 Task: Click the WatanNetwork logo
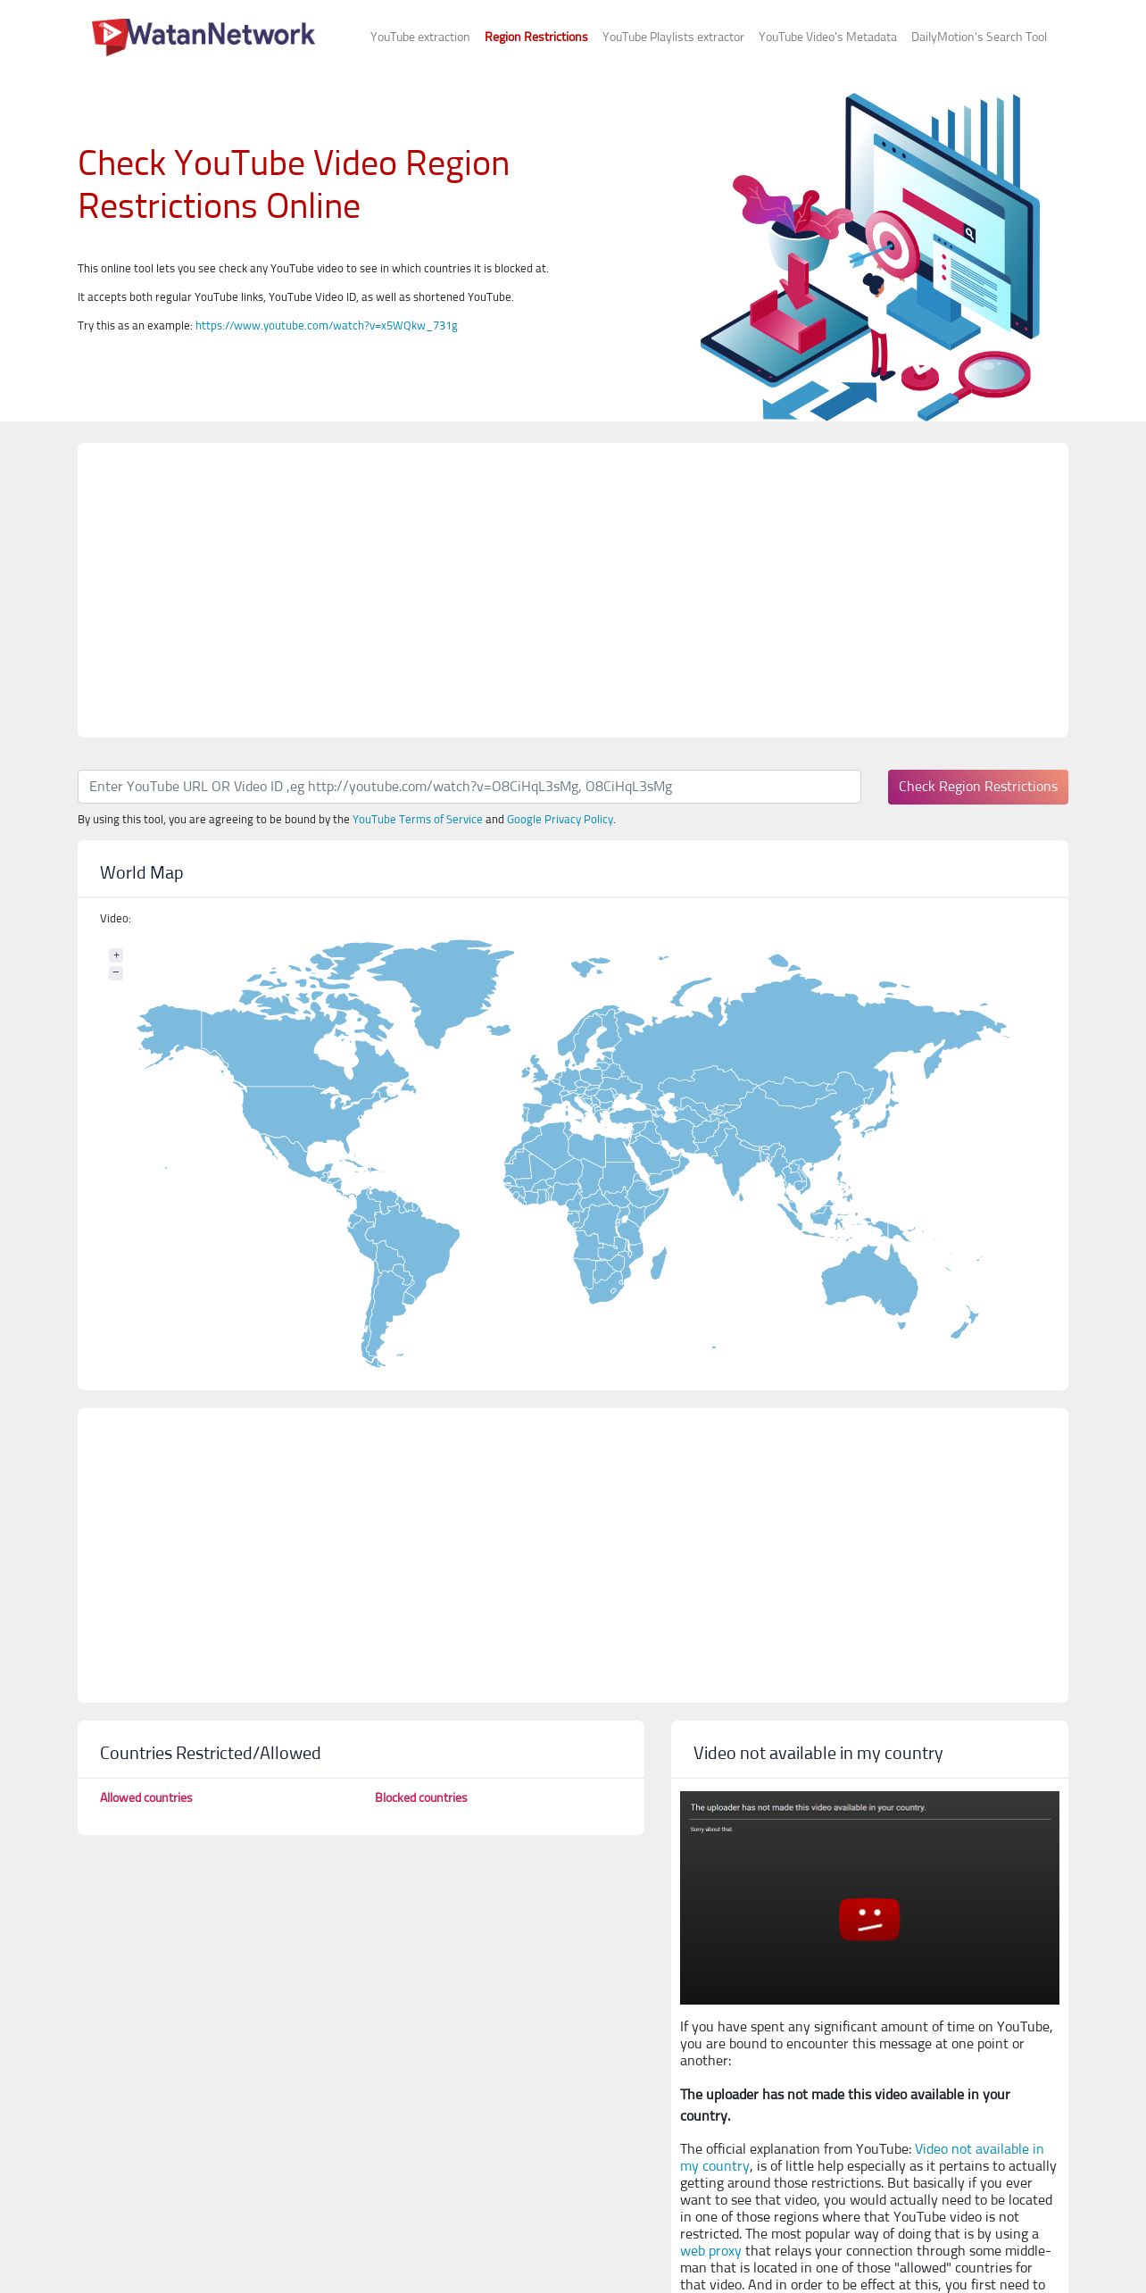pyautogui.click(x=203, y=36)
